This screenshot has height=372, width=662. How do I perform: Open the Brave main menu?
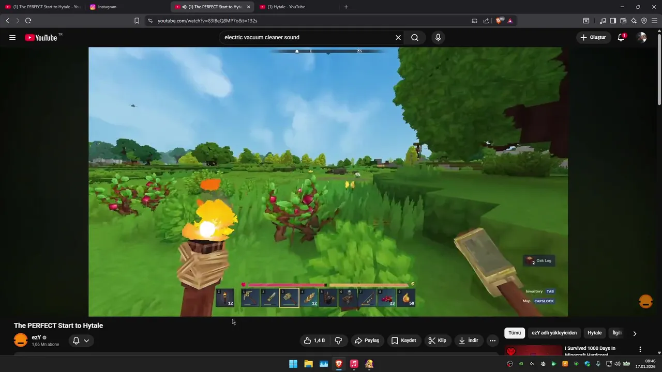tap(654, 21)
